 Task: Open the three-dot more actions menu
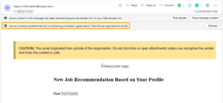click(x=215, y=5)
